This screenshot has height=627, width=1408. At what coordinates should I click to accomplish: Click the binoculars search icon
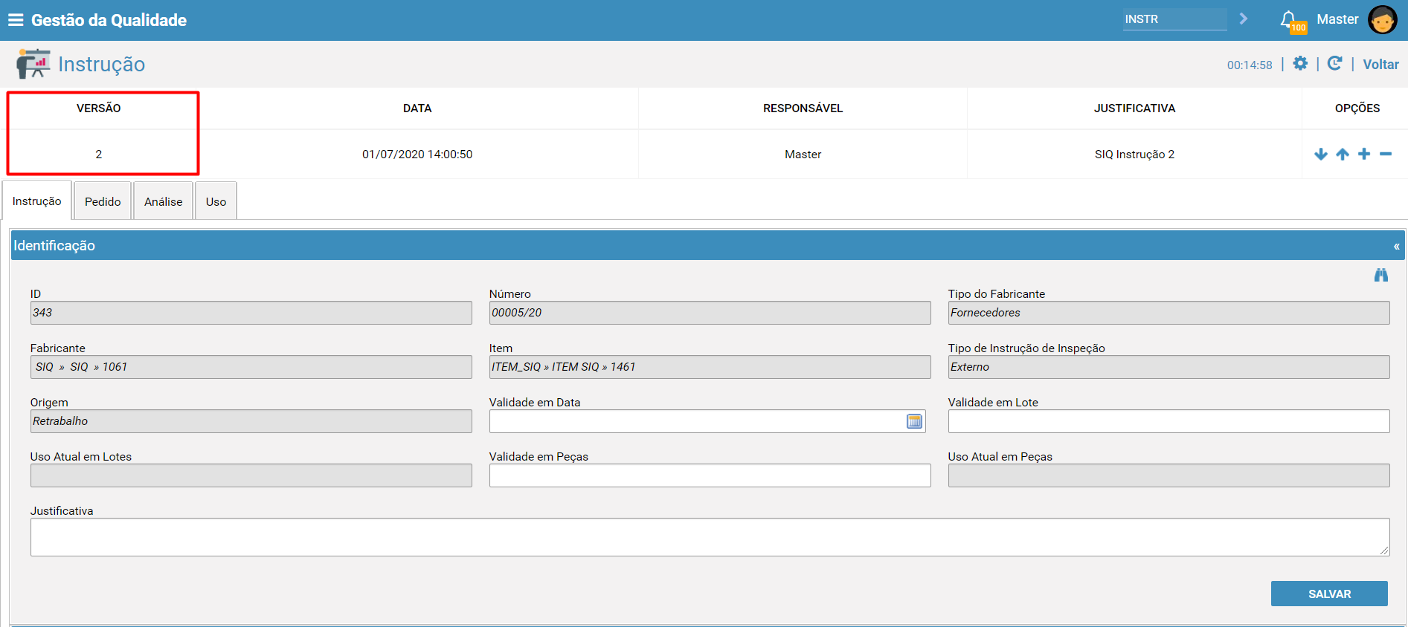pyautogui.click(x=1381, y=275)
